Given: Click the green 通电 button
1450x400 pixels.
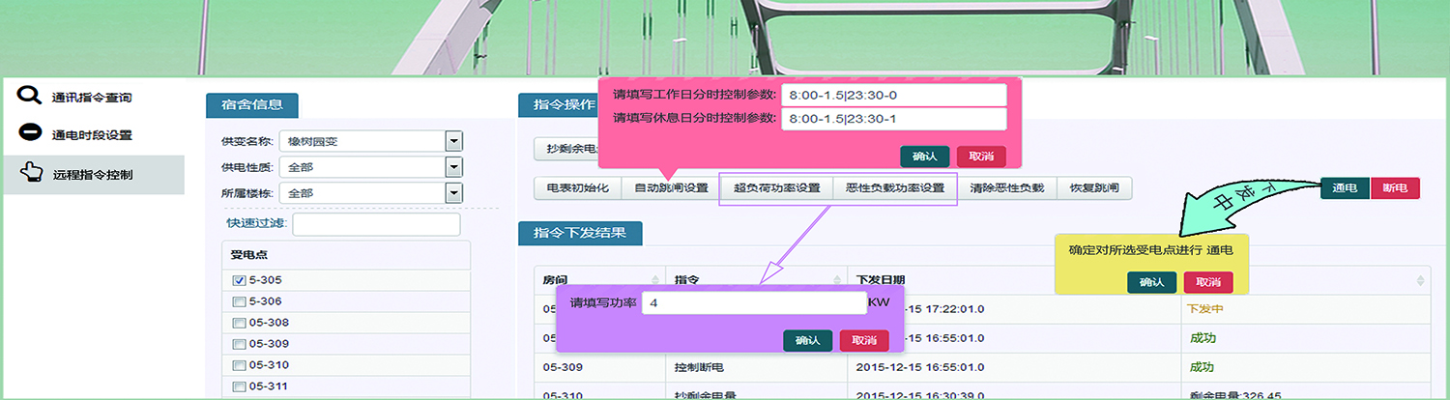Looking at the screenshot, I should click(x=1345, y=188).
